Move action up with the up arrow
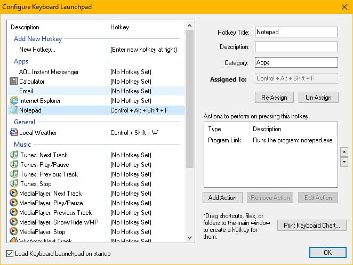The width and height of the screenshot is (353, 265). click(344, 151)
